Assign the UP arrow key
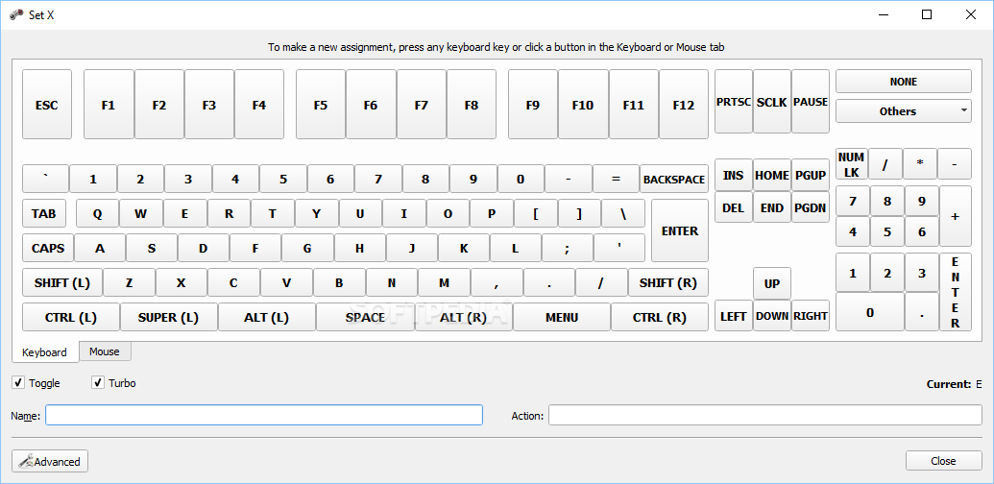The image size is (994, 484). pos(772,283)
